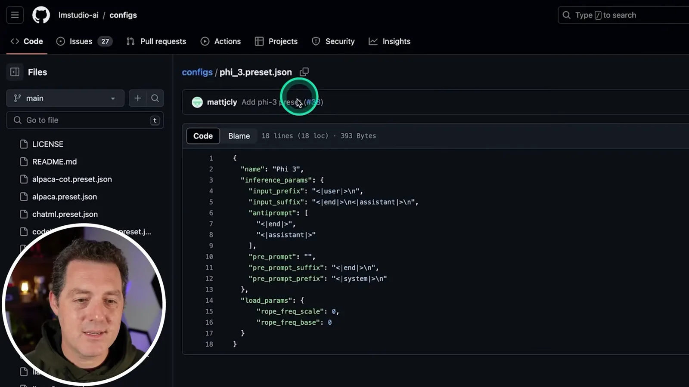Open the Security tab

(333, 41)
